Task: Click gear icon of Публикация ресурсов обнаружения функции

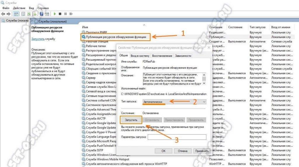Action: [84, 37]
